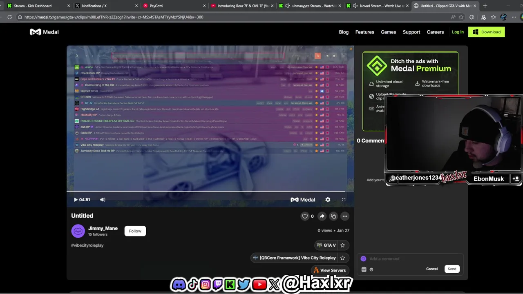Screen dimensions: 523x294
Task: Click add follower icon beside EbonMusk
Action: pos(516,179)
